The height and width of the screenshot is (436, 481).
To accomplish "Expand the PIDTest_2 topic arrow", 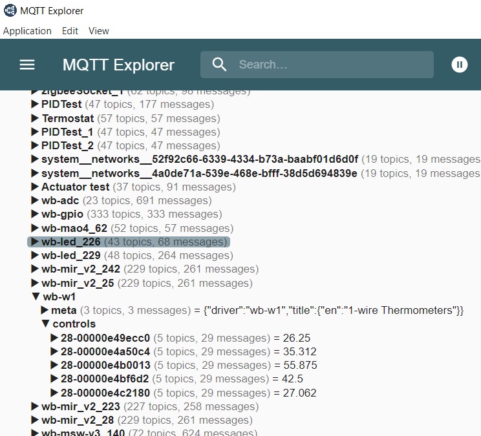I will [x=35, y=145].
